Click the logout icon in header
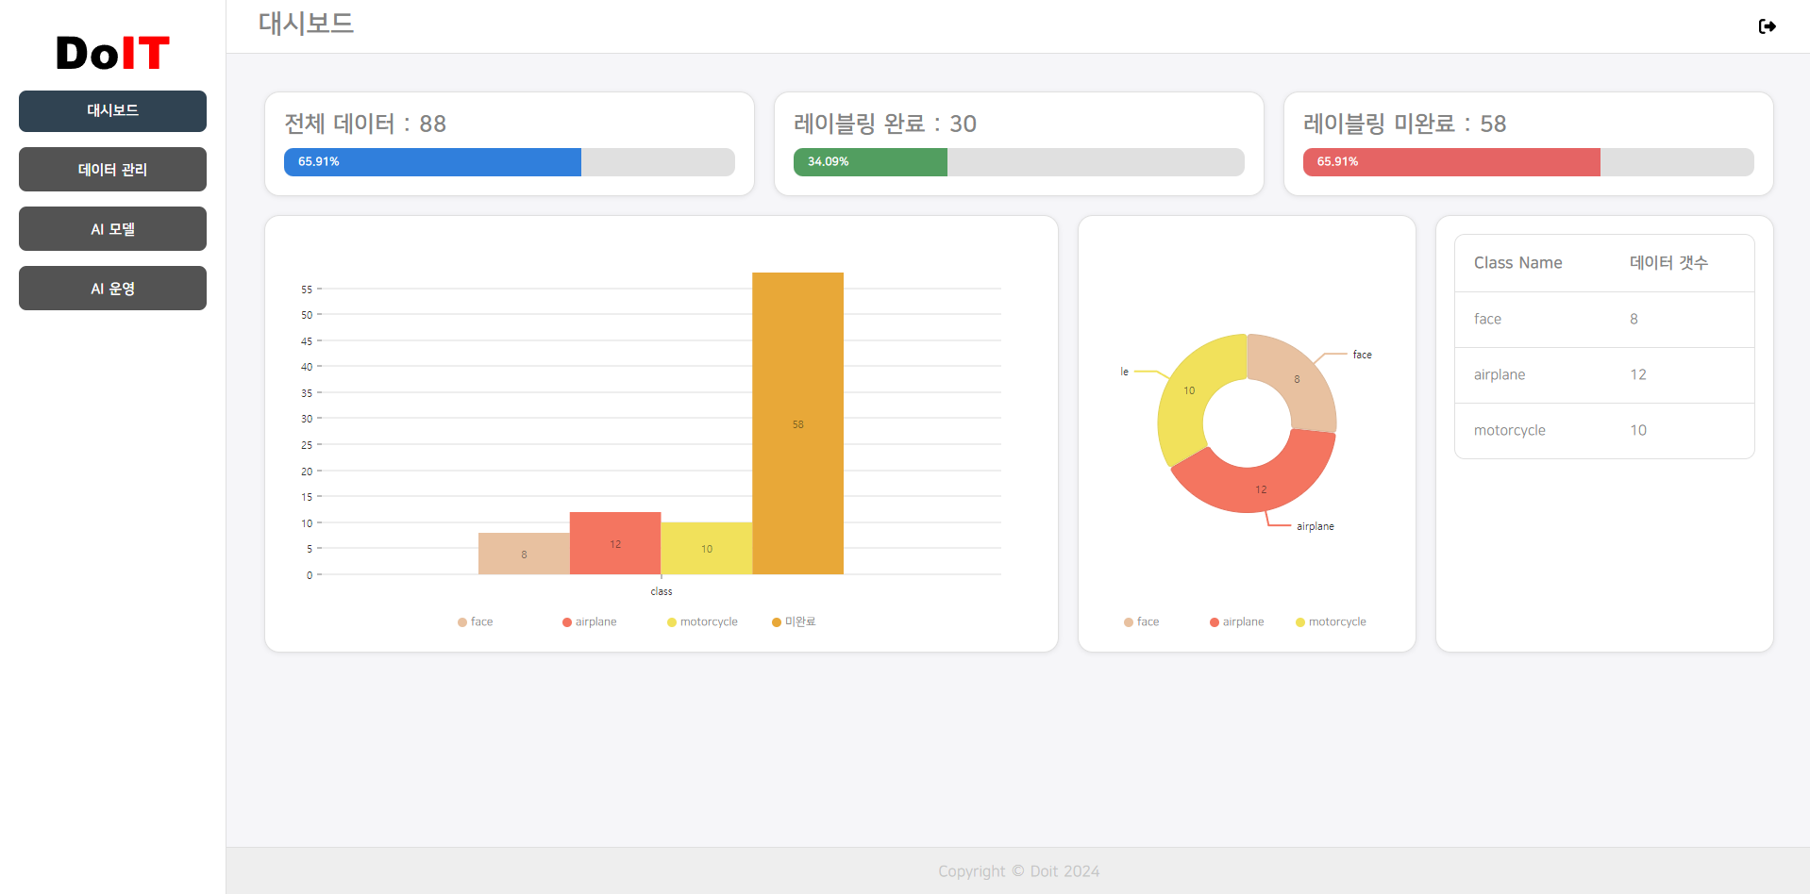Screen dimensions: 1810x894 1768,26
